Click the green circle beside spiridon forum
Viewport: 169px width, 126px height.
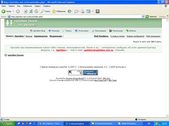[6, 55]
